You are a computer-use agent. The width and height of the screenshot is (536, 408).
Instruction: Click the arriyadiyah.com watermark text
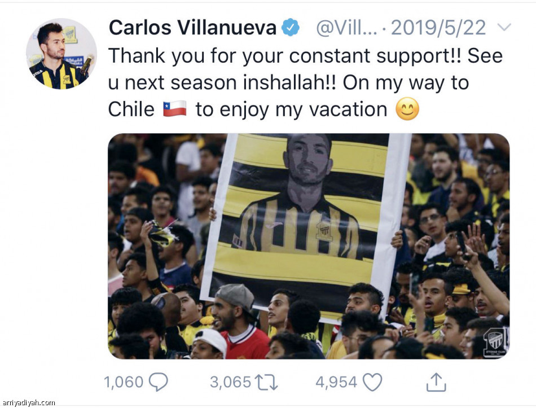(x=28, y=402)
